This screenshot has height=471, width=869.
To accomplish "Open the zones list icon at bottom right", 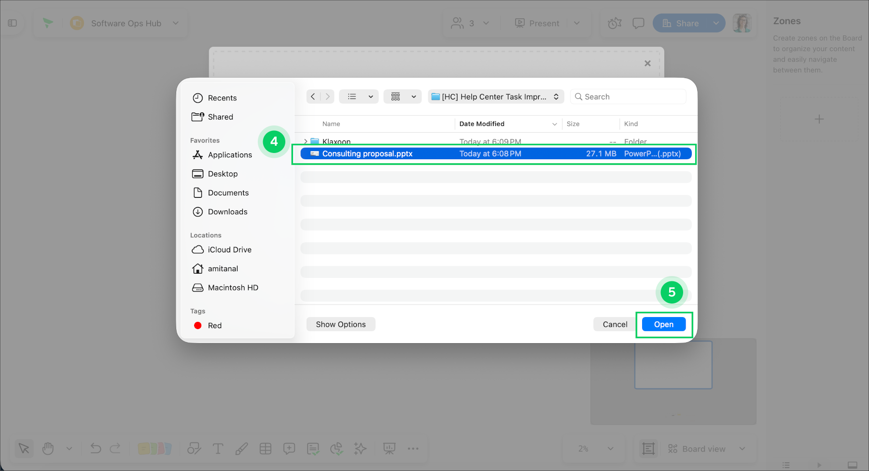I will pos(786,465).
